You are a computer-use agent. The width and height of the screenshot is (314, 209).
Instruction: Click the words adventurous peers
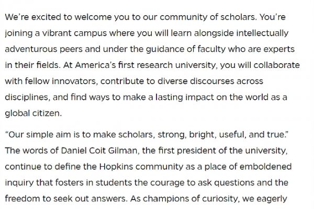click(x=43, y=49)
